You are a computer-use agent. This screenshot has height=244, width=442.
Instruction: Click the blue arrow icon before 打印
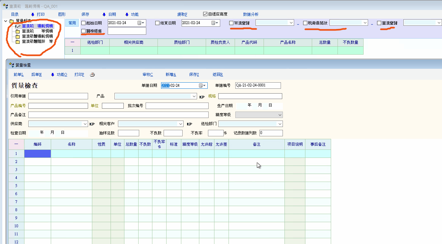(x=32, y=14)
